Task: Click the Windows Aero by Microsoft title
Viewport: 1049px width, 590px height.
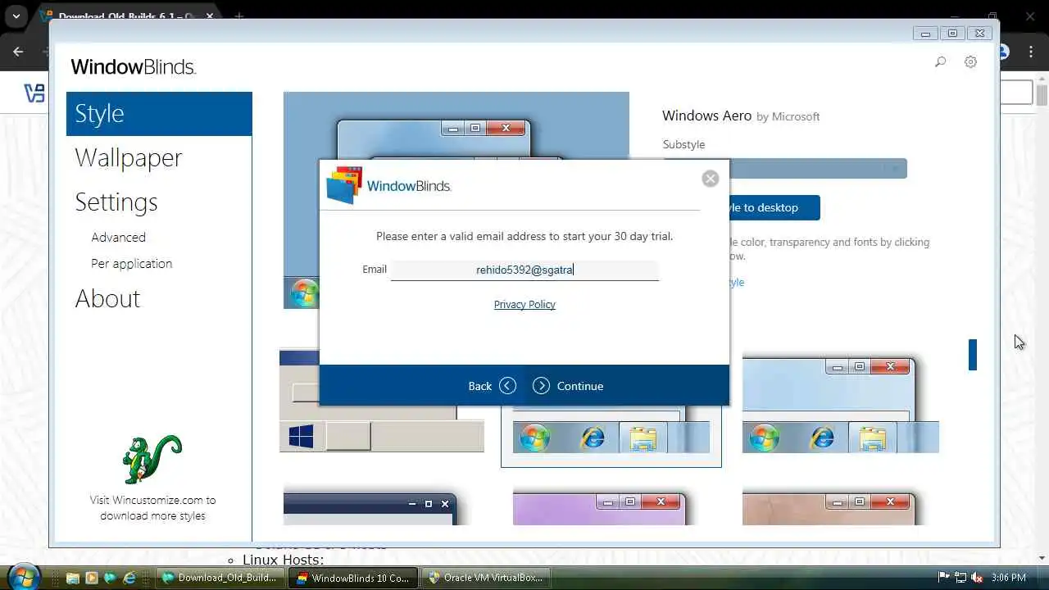Action: point(741,116)
